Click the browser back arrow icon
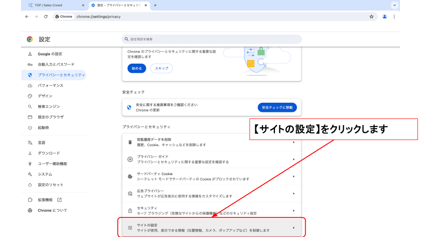 pyautogui.click(x=27, y=17)
